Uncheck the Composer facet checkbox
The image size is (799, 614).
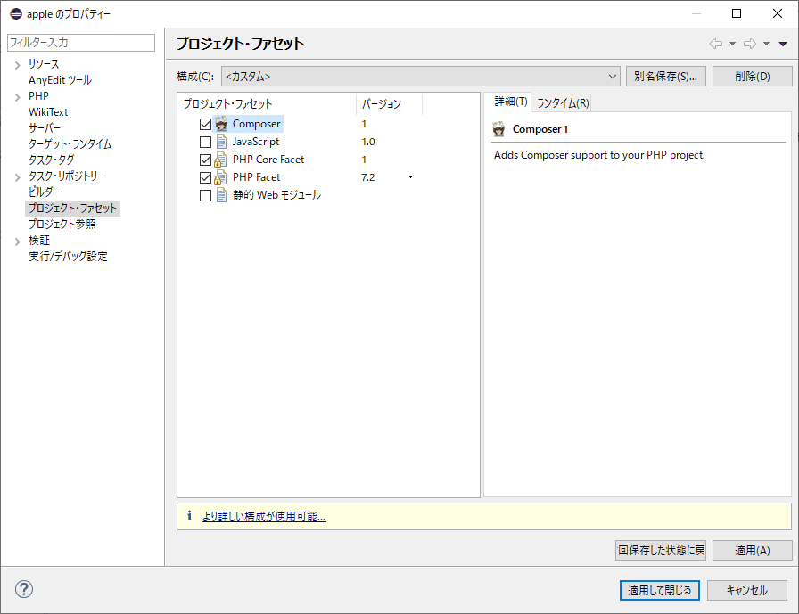(206, 125)
